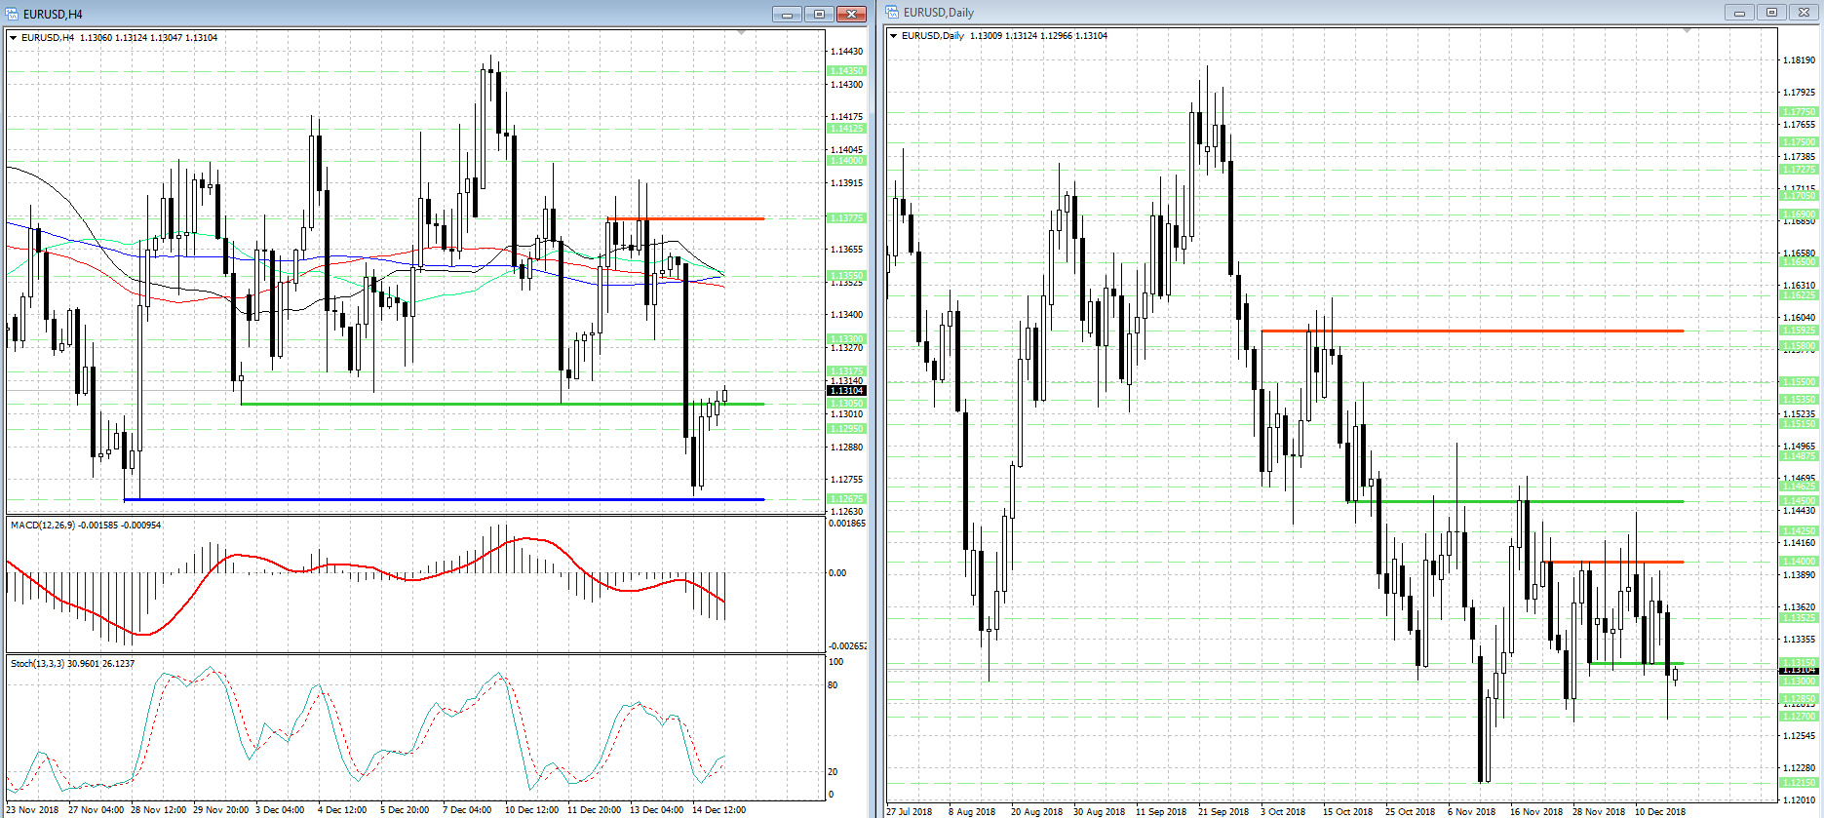Click the MACD(12,26,9) indicator label
Image resolution: width=1824 pixels, height=818 pixels.
click(86, 526)
